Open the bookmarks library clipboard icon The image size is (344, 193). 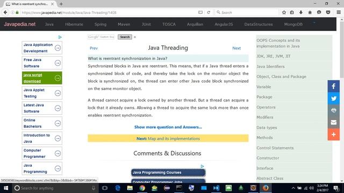[x=292, y=12]
